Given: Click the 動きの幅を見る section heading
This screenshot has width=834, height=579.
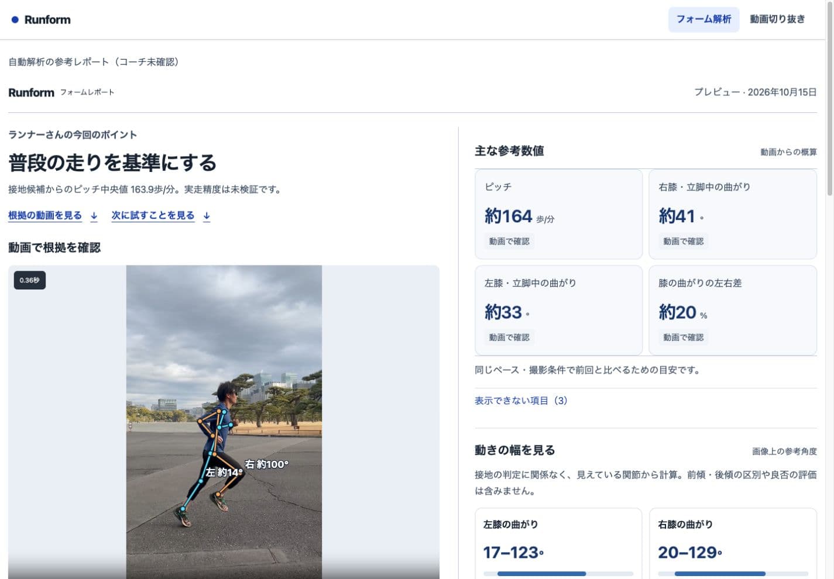Looking at the screenshot, I should point(514,450).
